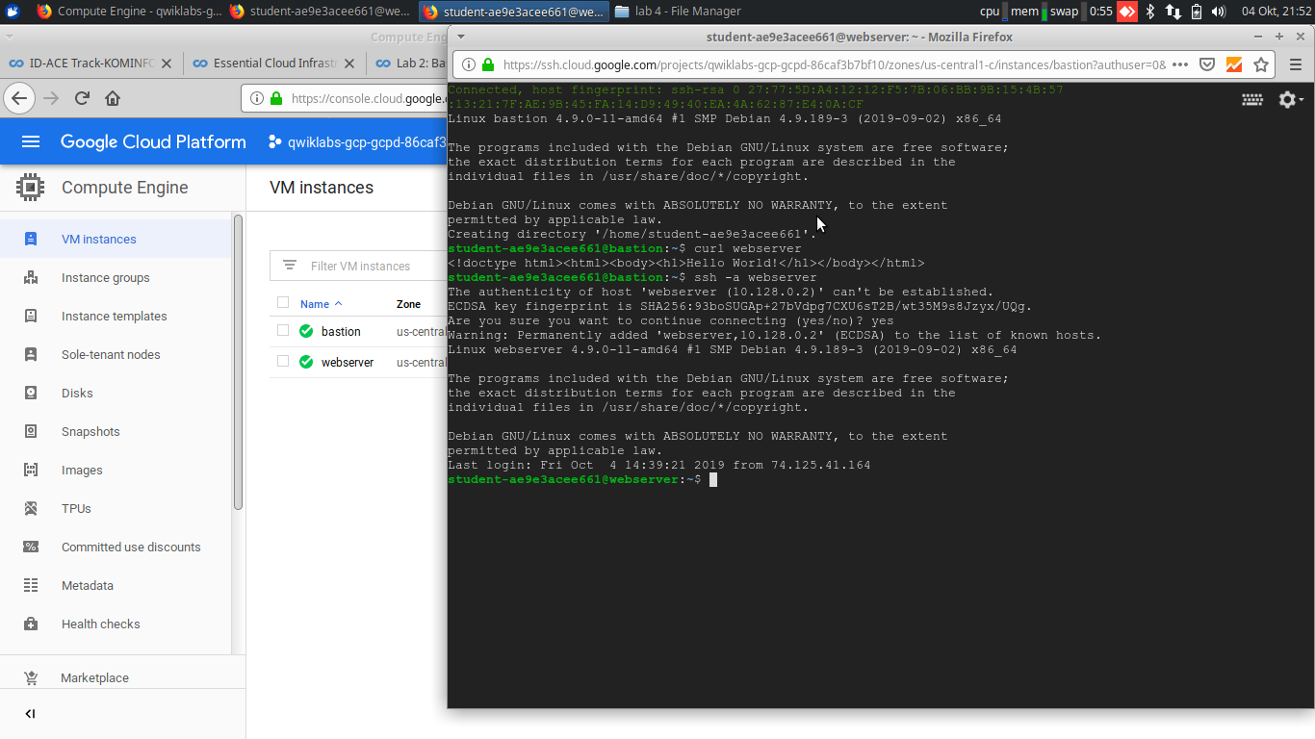Click the Compute Engine chip icon
Viewport: 1315px width, 739px height.
30,187
